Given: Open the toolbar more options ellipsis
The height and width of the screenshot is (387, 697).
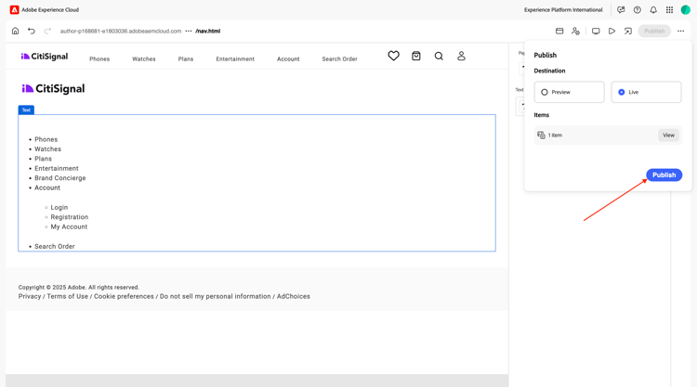Looking at the screenshot, I should click(x=680, y=31).
